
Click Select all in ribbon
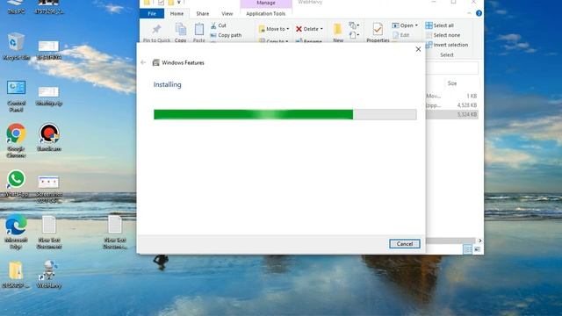pyautogui.click(x=440, y=25)
